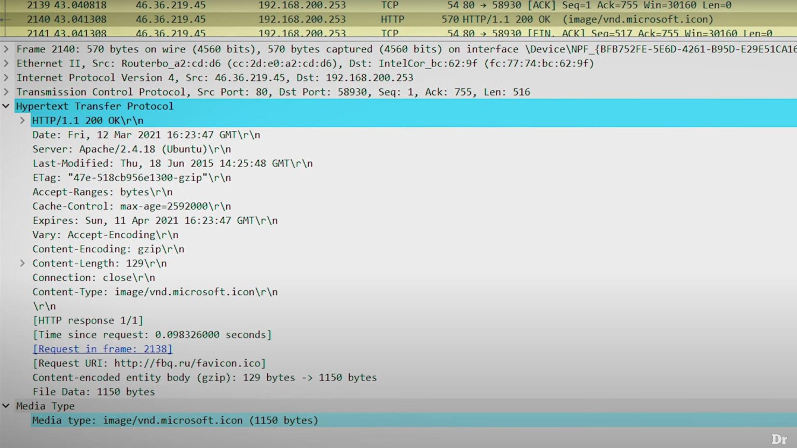
Task: Select the File Data: 1150 bytes line
Action: [x=94, y=392]
